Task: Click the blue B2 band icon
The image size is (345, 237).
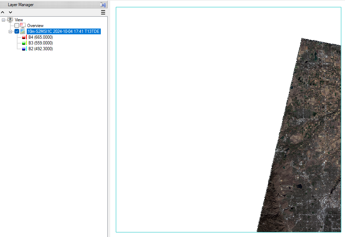Action: [24, 49]
